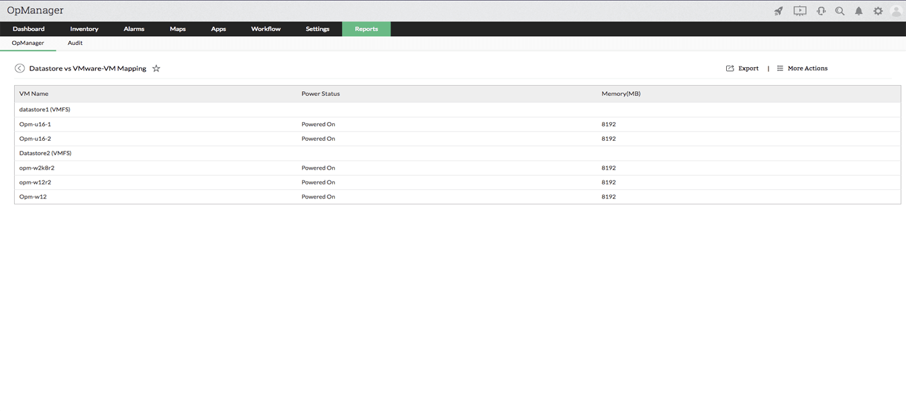Click the opm-w2k8r2 VM name
The width and height of the screenshot is (906, 411).
(x=37, y=168)
